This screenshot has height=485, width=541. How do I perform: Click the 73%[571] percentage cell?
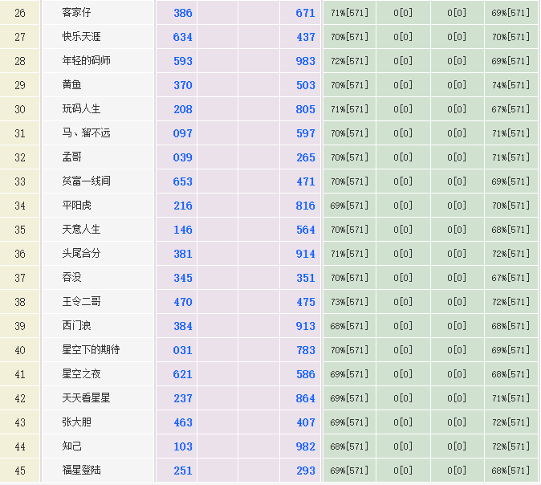pos(349,302)
